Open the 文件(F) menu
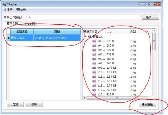 tap(8, 10)
